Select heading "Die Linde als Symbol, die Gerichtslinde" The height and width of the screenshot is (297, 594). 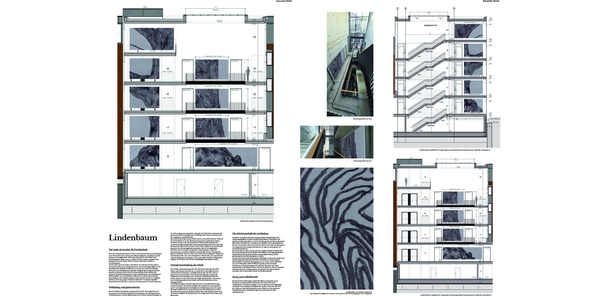pyautogui.click(x=128, y=249)
